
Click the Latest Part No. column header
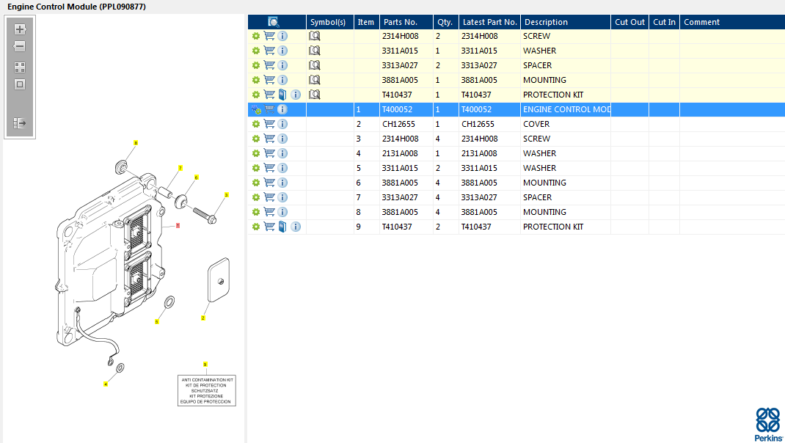tap(489, 22)
